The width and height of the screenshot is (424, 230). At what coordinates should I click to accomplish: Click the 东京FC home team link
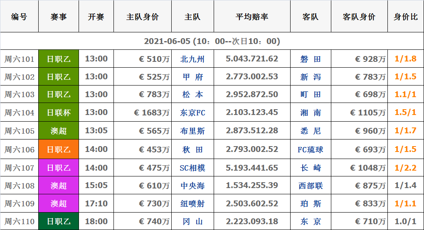tap(192, 113)
